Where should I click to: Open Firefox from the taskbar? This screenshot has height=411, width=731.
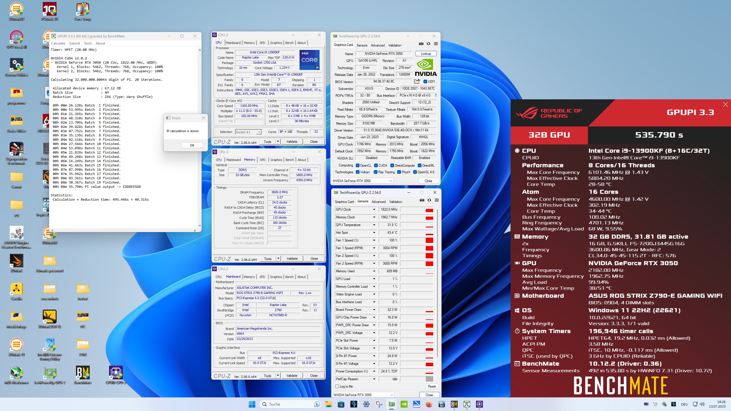tap(429, 404)
